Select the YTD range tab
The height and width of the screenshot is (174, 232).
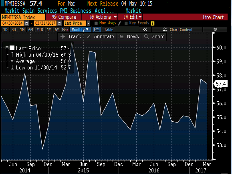(40, 30)
